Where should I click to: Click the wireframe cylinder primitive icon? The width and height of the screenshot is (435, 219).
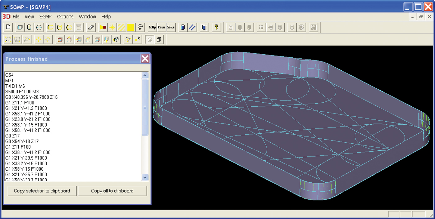(29, 27)
